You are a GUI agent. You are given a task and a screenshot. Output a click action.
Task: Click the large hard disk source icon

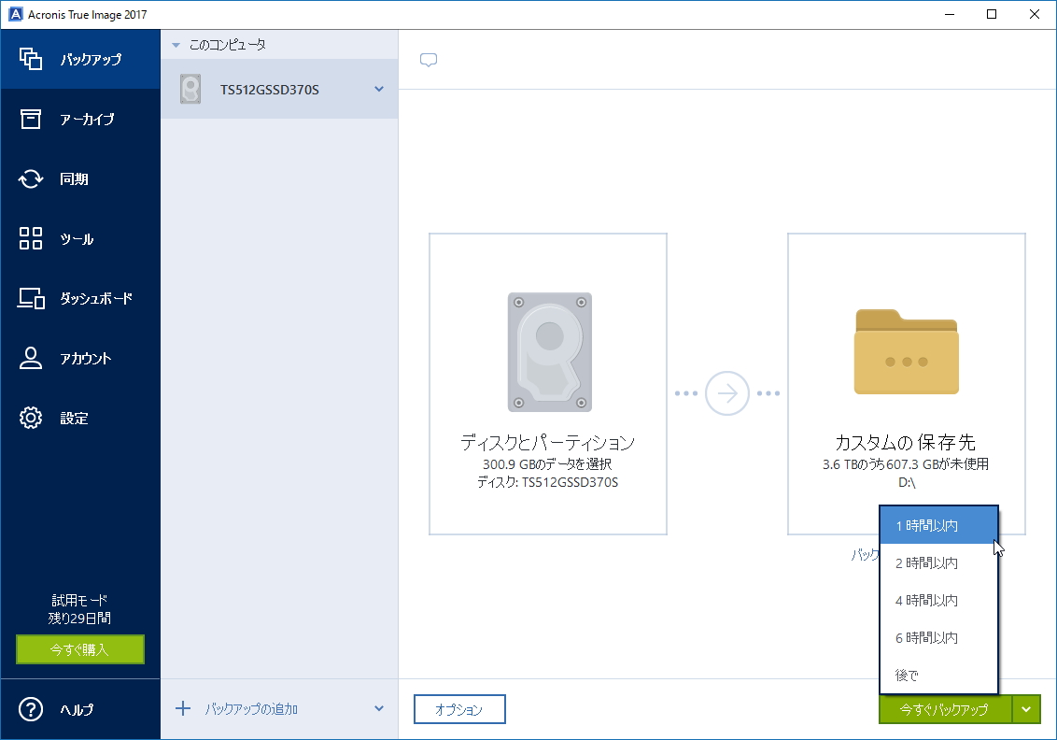[x=549, y=352]
